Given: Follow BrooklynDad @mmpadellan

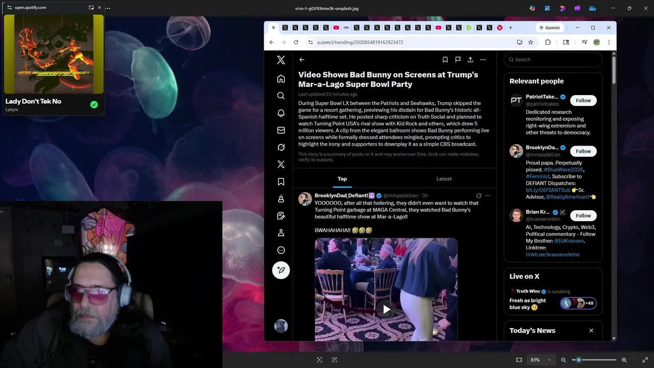Looking at the screenshot, I should [x=583, y=151].
